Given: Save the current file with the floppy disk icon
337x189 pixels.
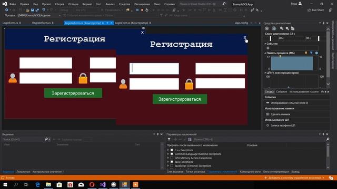Looking at the screenshot, I should 33,10.
